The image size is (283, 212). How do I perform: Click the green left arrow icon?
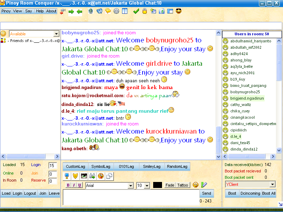coord(79,12)
